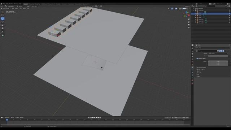The width and height of the screenshot is (231, 130).
Task: Click the outliner filter funnel icon
Action: click(226, 6)
